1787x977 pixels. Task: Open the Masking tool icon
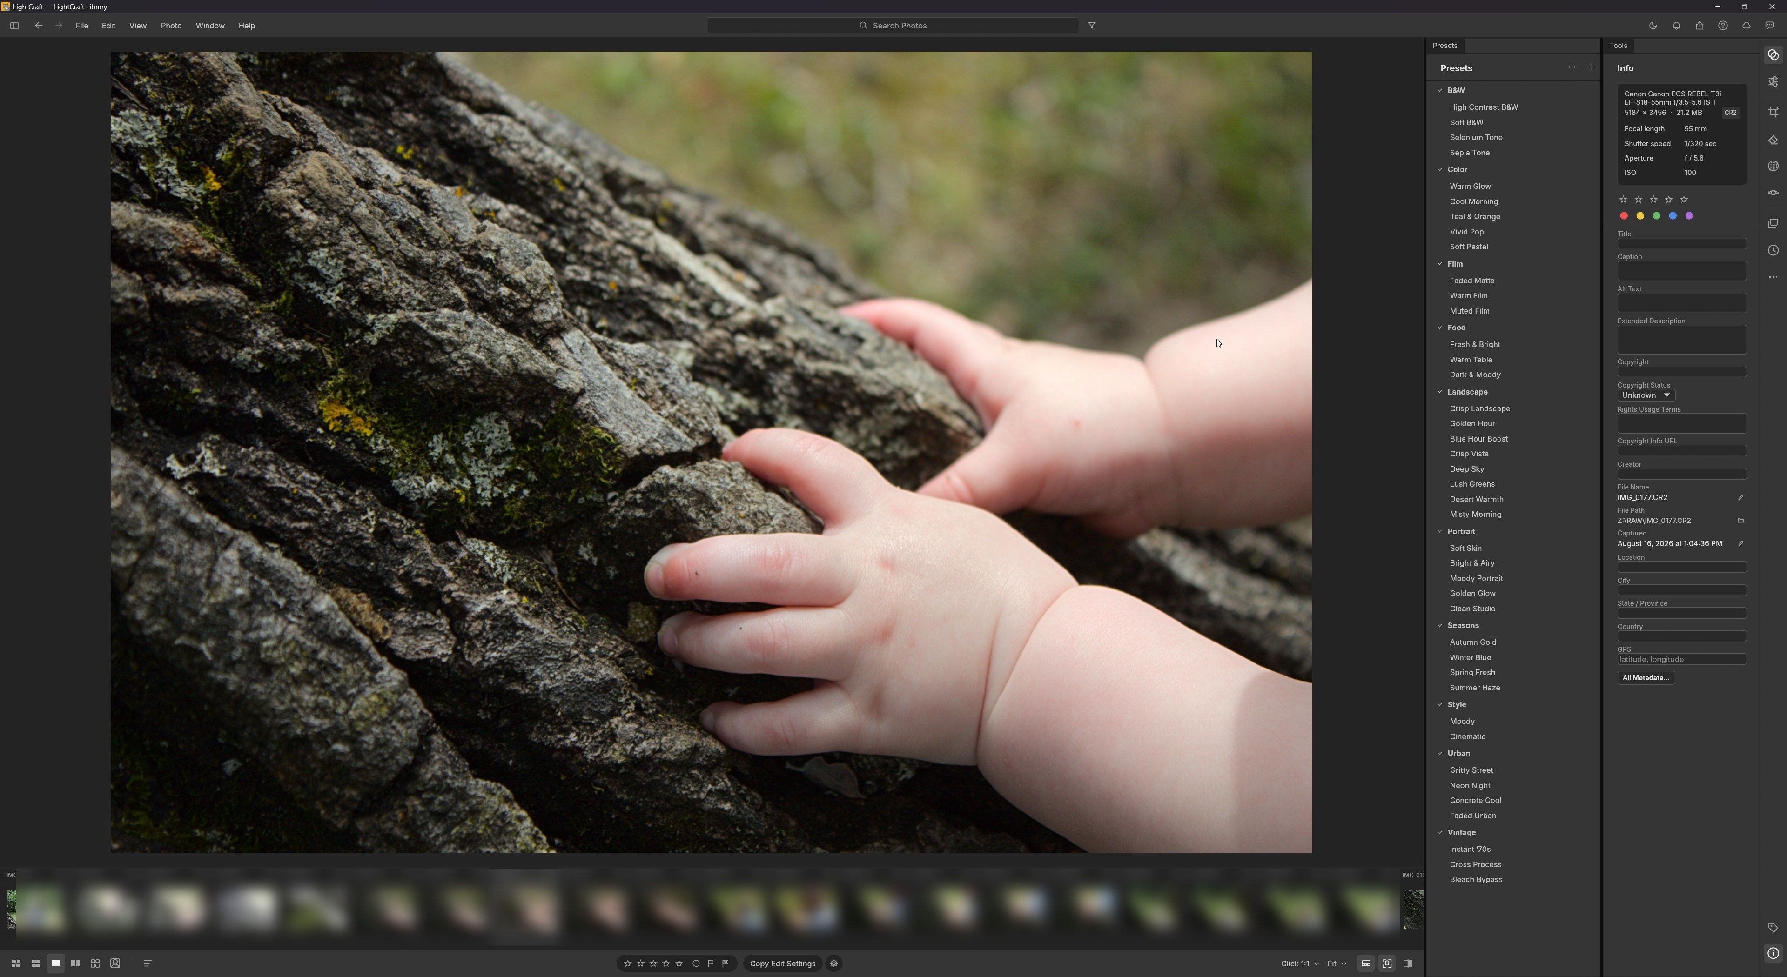click(1773, 166)
